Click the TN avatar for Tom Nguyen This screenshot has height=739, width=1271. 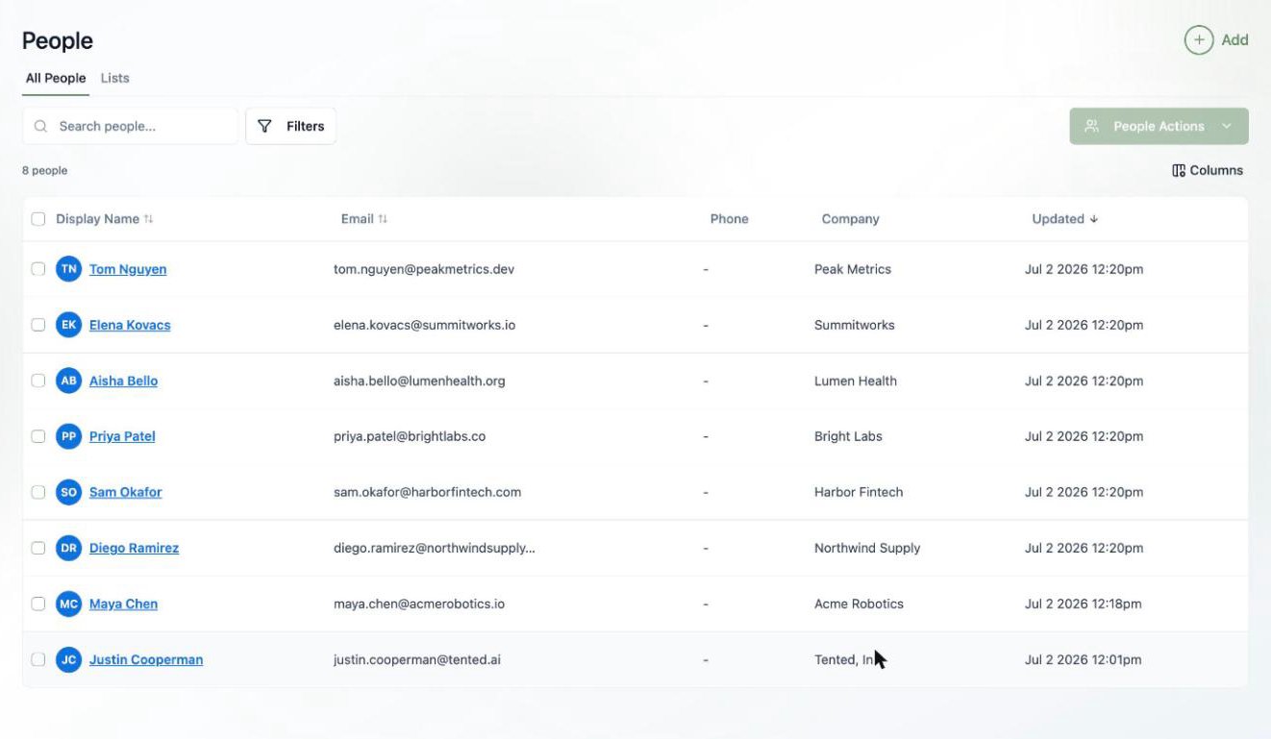click(68, 269)
